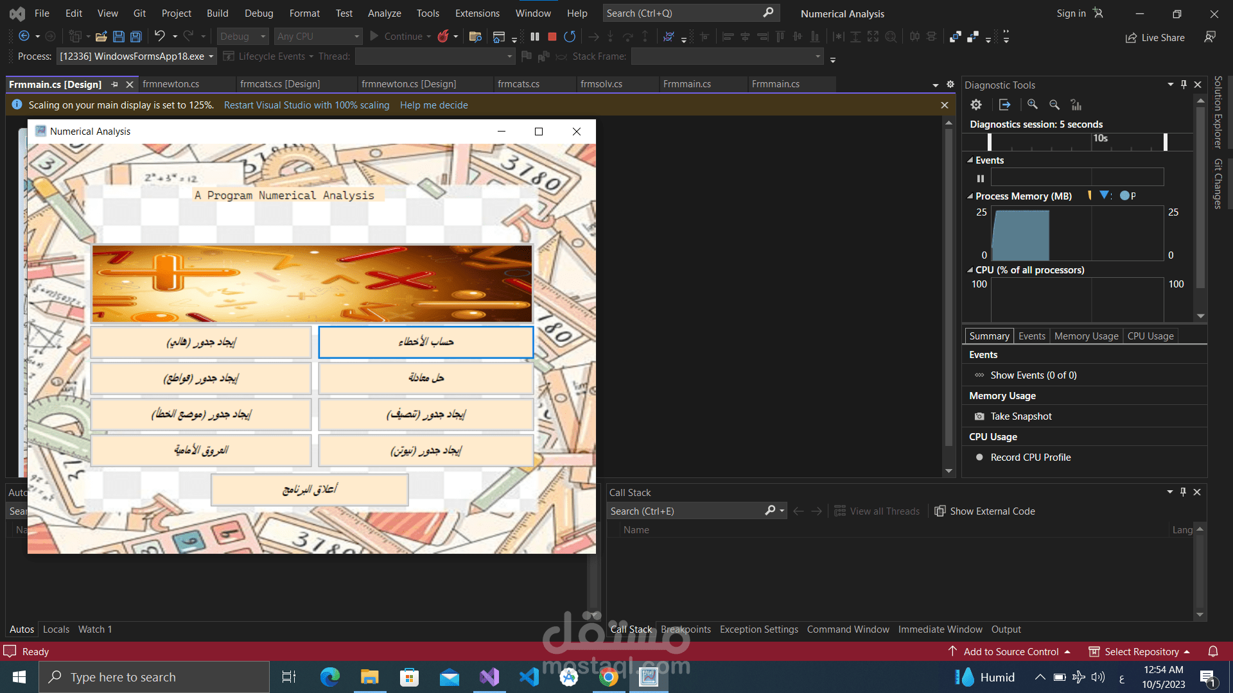Click Restart Visual Studio with 100% scaling link
This screenshot has width=1233, height=693.
pos(306,105)
